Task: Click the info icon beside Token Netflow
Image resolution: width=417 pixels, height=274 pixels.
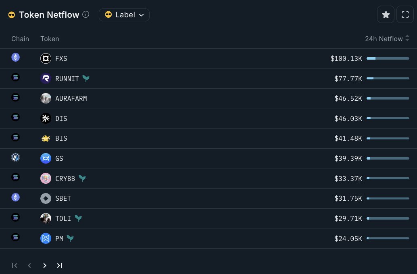Action: (x=85, y=15)
